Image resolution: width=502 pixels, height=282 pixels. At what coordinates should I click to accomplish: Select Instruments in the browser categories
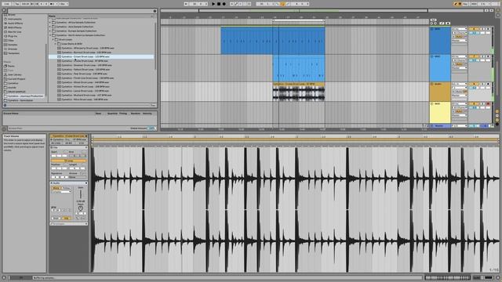pos(15,19)
